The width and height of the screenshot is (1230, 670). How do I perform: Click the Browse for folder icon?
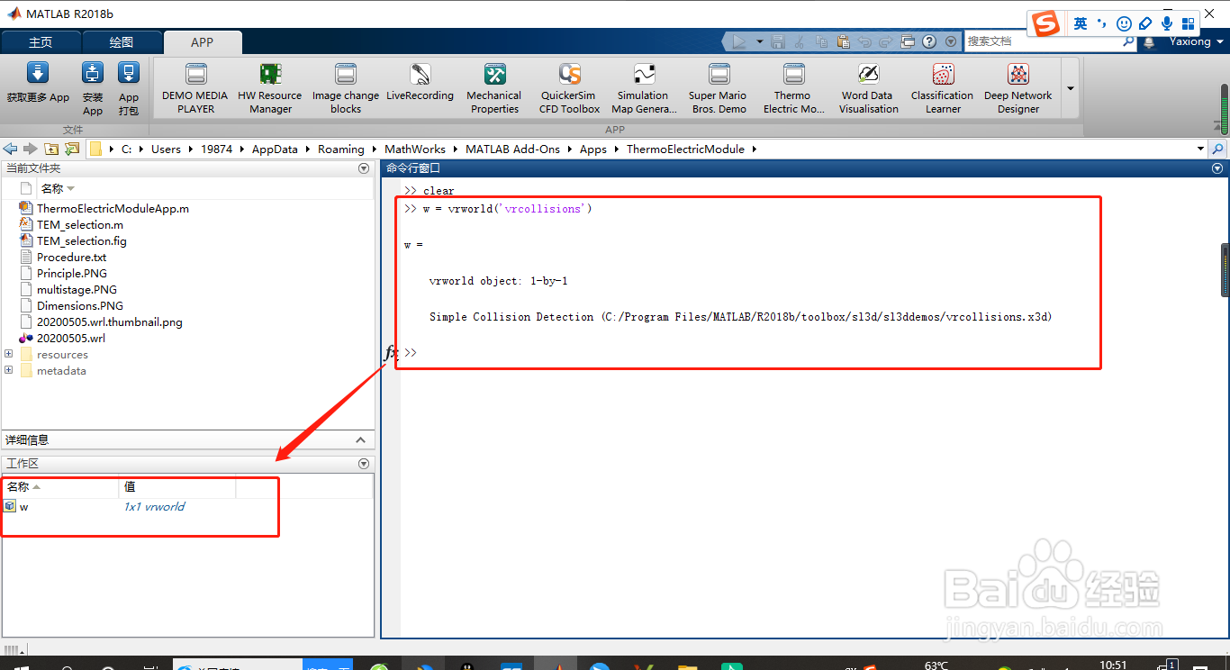[x=72, y=149]
